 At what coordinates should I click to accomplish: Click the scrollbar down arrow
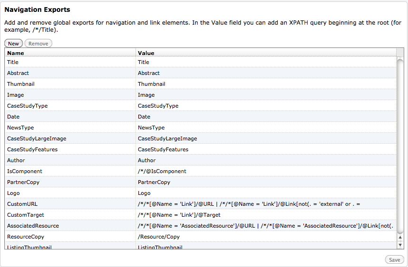coord(400,245)
